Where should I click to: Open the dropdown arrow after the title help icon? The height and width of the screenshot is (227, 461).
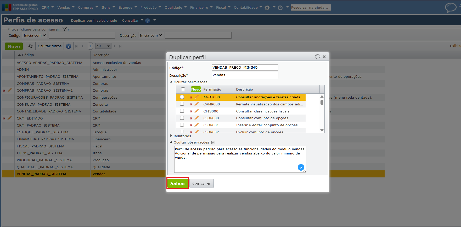coord(155,20)
